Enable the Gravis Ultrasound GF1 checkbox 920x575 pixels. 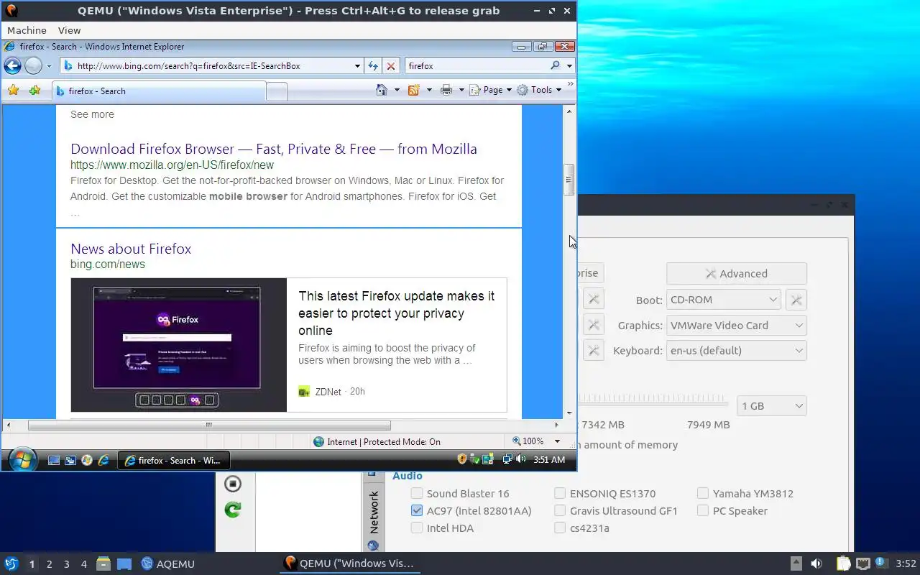pyautogui.click(x=560, y=510)
